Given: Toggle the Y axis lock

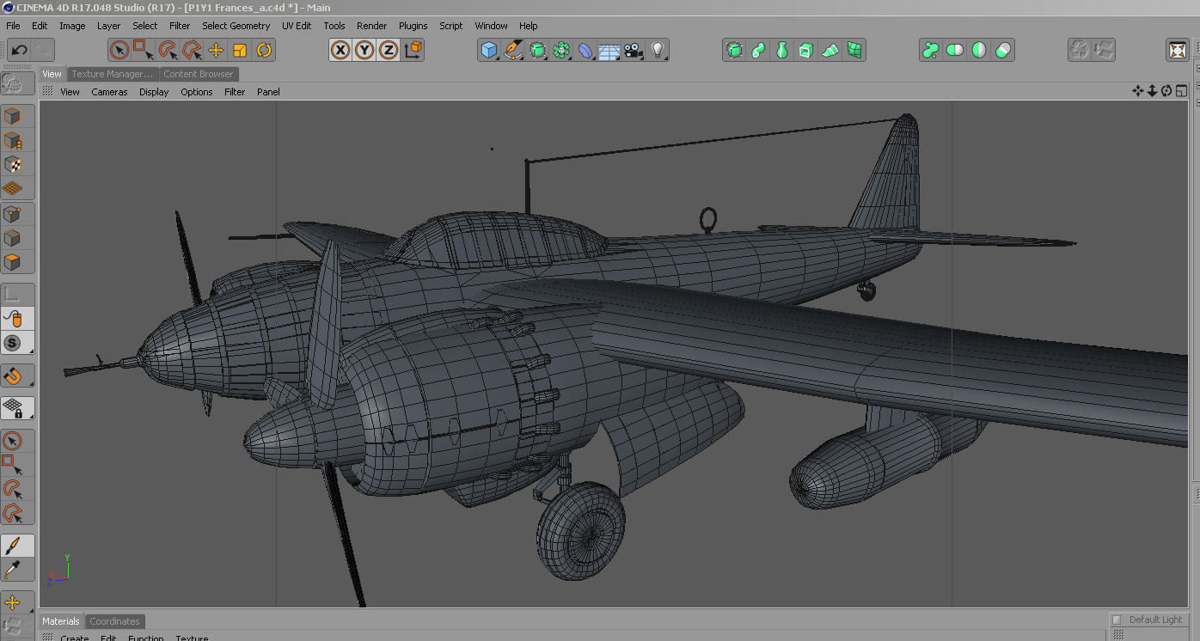Looking at the screenshot, I should click(364, 50).
